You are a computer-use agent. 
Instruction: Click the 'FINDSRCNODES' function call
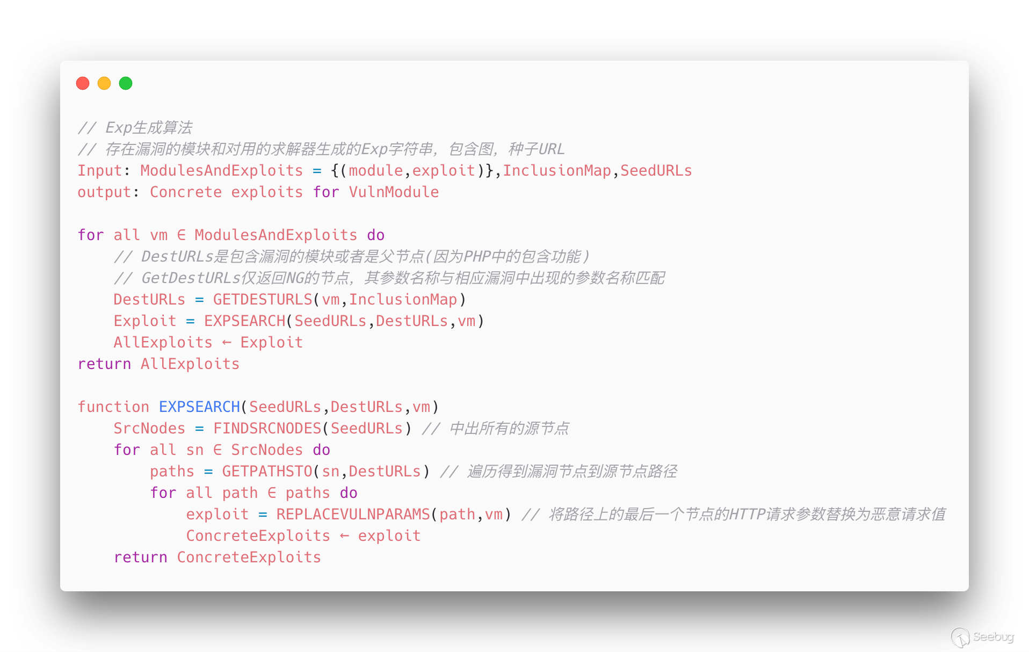267,428
